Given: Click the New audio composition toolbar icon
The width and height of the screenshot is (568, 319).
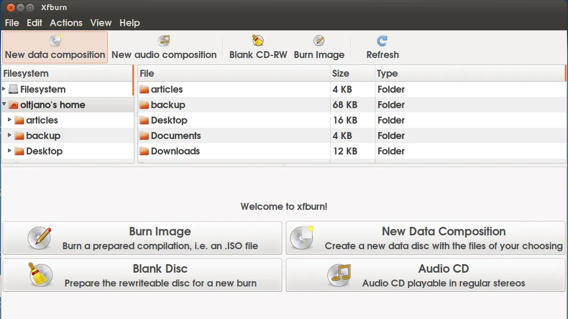Looking at the screenshot, I should coord(164,40).
